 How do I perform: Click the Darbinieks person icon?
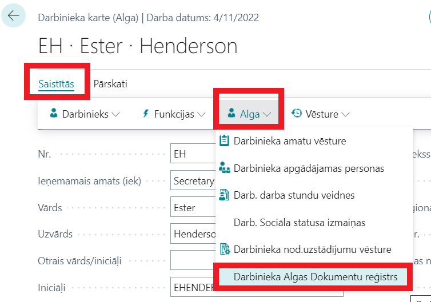click(54, 114)
